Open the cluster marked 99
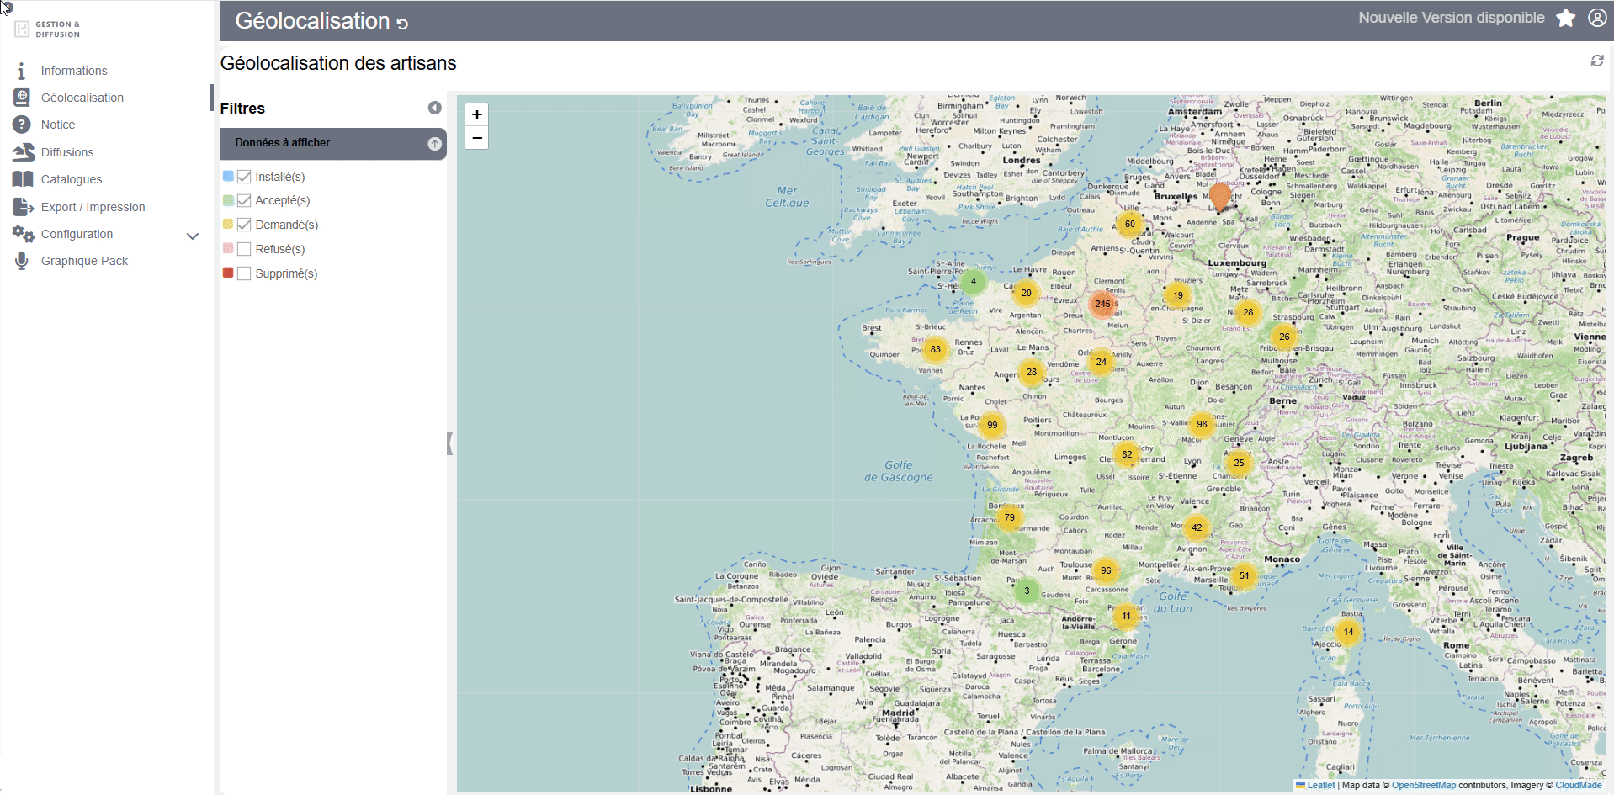Image resolution: width=1614 pixels, height=795 pixels. click(x=992, y=425)
